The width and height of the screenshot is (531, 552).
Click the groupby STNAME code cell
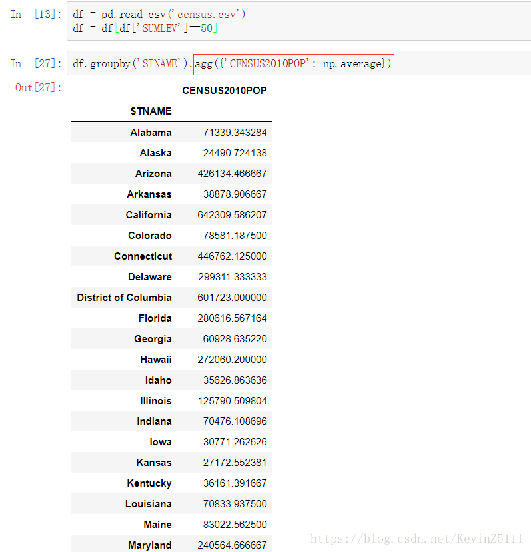[298, 63]
